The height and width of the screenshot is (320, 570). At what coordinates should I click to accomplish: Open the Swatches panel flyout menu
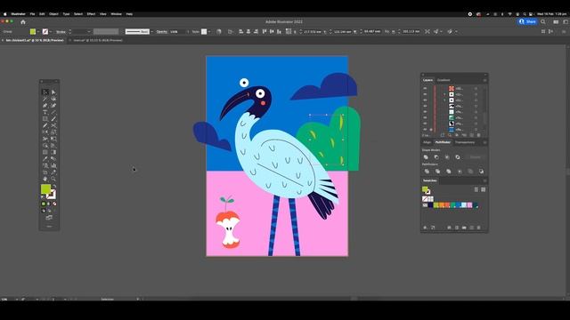pos(484,180)
